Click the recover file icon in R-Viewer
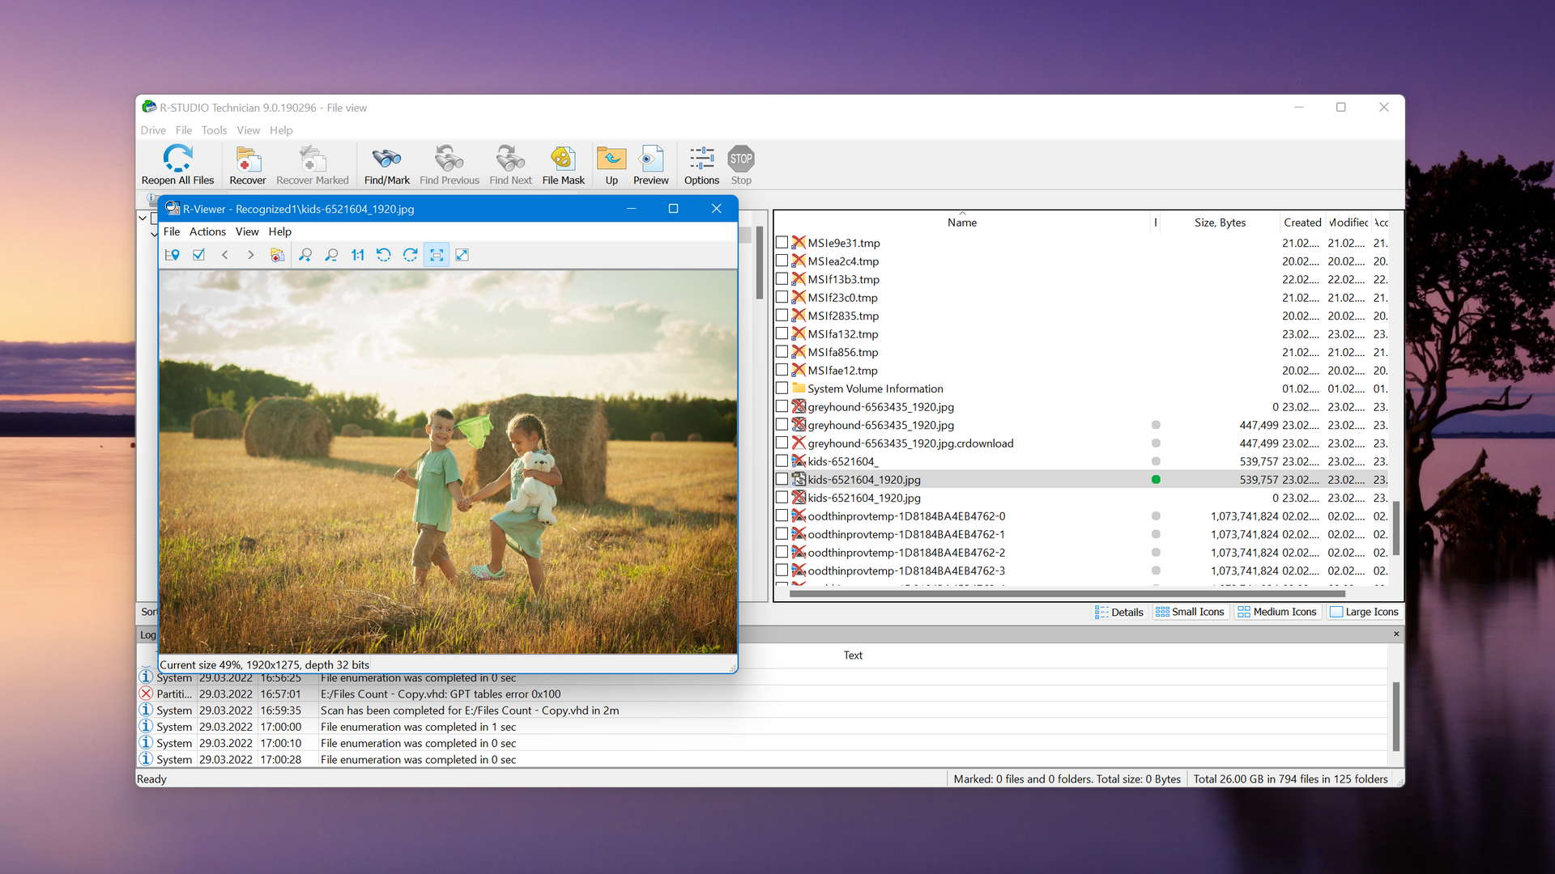1555x874 pixels. (x=277, y=255)
